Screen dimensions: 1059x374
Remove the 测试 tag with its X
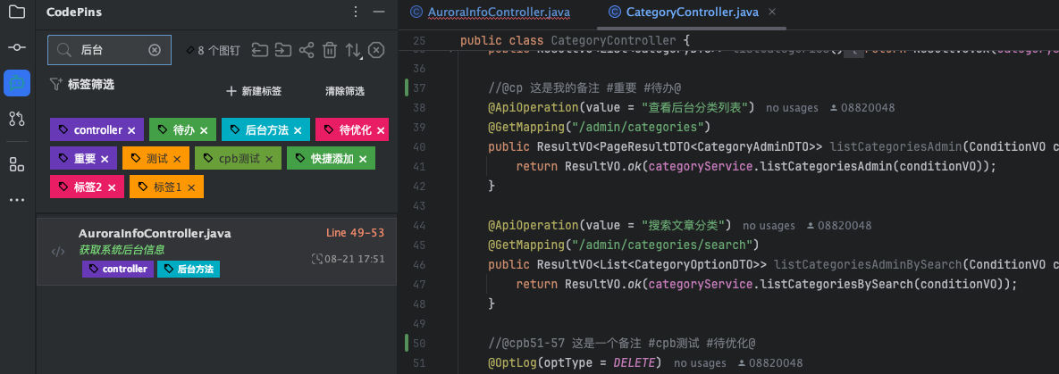click(x=177, y=159)
